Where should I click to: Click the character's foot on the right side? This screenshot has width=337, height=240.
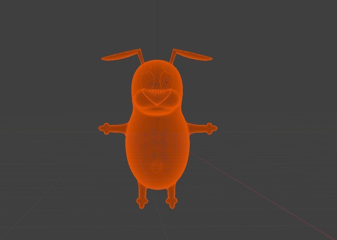172,202
